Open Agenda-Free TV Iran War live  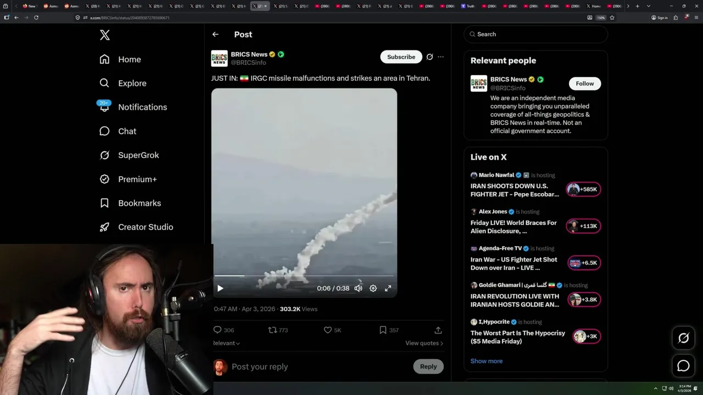click(x=514, y=263)
